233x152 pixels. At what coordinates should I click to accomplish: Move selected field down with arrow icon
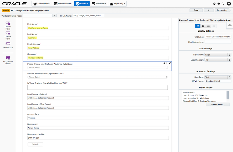pyautogui.click(x=164, y=63)
